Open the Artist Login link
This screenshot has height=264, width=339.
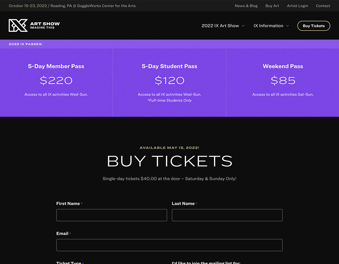297,6
